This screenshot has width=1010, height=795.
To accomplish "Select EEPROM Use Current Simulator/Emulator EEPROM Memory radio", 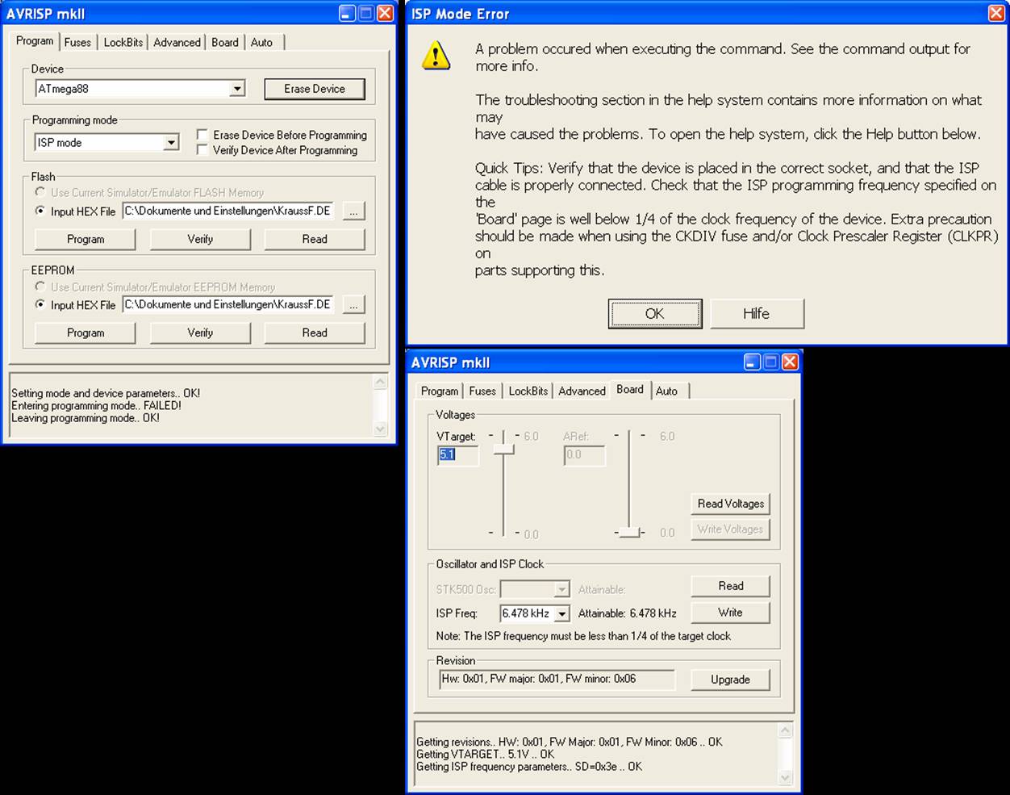I will (40, 287).
